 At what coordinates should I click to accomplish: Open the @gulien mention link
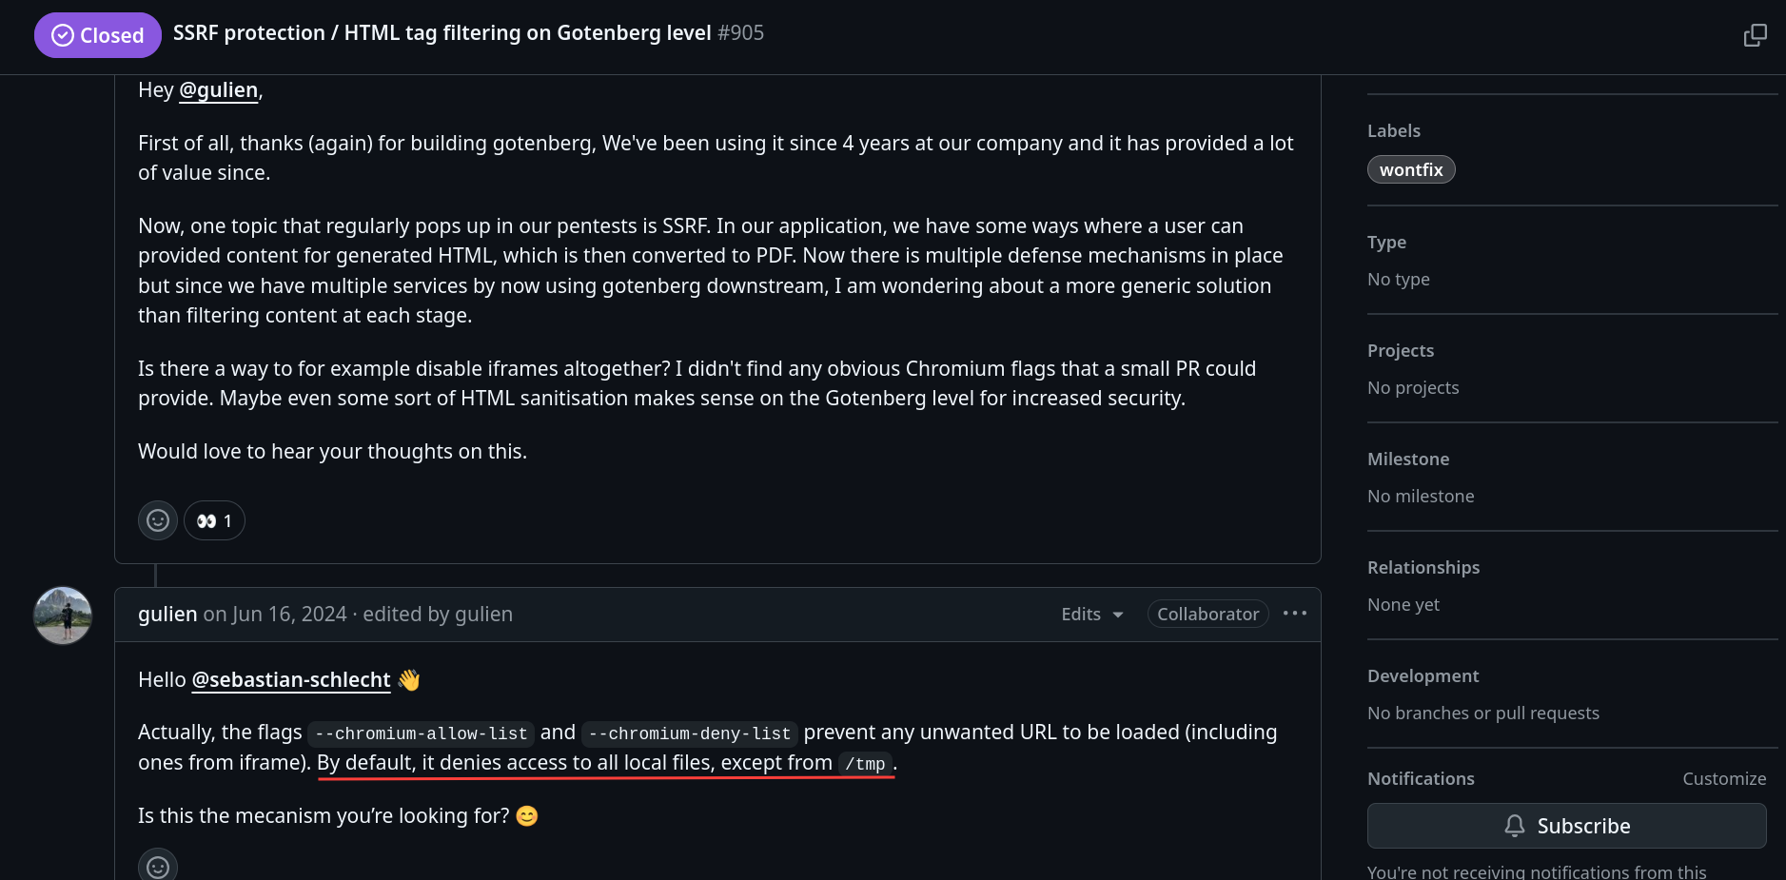219,90
